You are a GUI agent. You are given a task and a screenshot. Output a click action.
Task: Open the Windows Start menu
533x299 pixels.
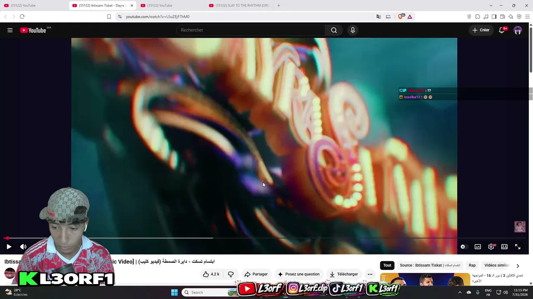pyautogui.click(x=174, y=292)
